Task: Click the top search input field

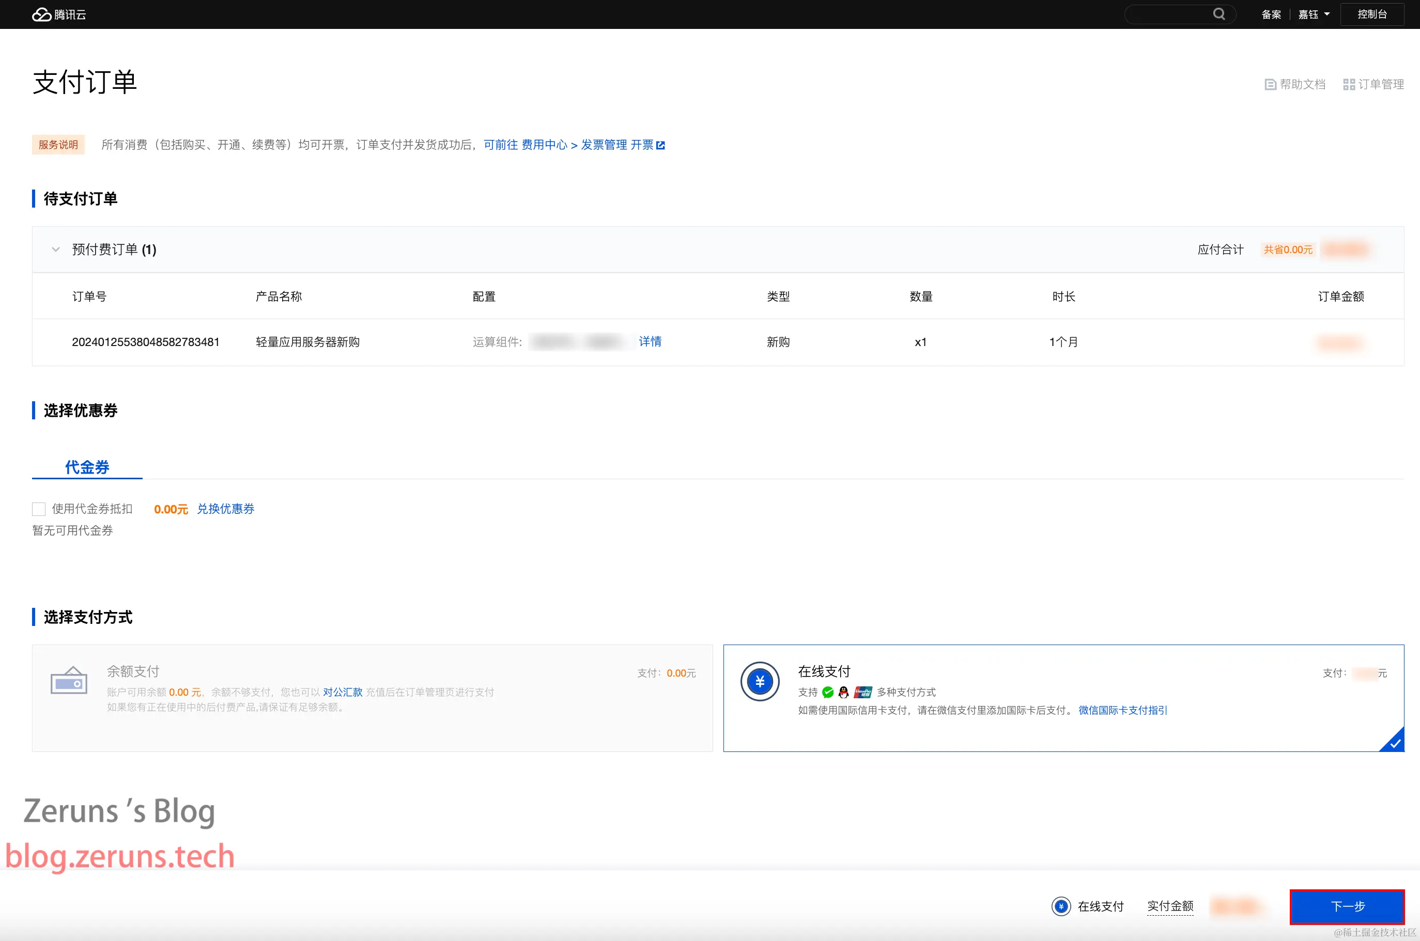Action: click(1168, 14)
